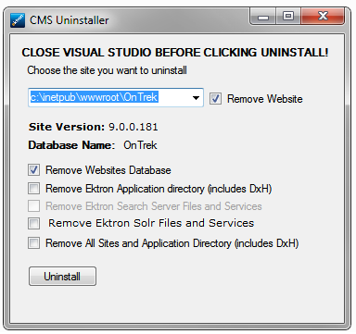Click the CMS Uninstaller app icon in title bar

18,20
